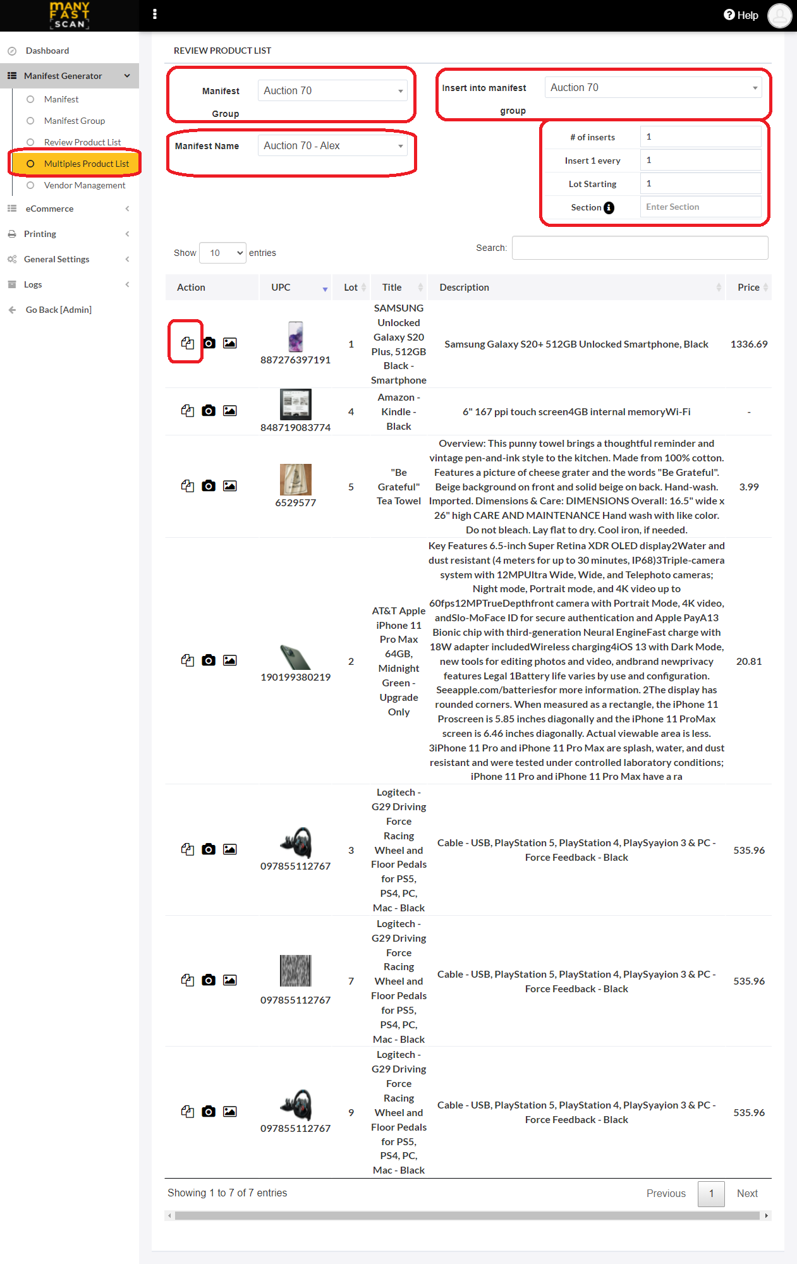
Task: Click camera icon in Samsung Galaxy row
Action: tap(209, 343)
